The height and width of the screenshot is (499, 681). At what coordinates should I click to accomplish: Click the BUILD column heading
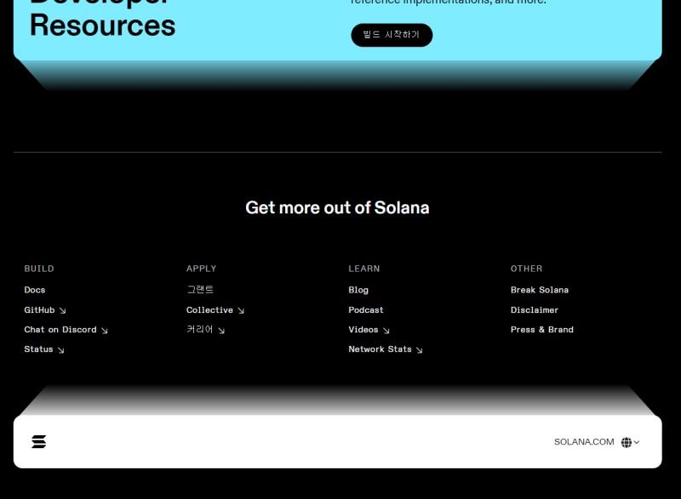(x=39, y=269)
